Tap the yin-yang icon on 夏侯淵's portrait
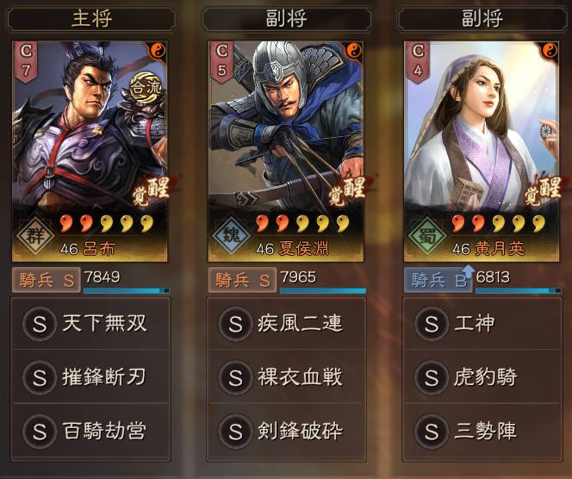The image size is (572, 479). pos(354,51)
